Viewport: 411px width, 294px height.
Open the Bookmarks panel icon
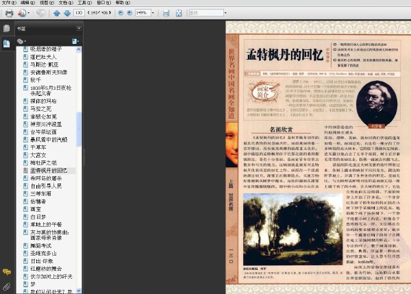click(x=7, y=43)
